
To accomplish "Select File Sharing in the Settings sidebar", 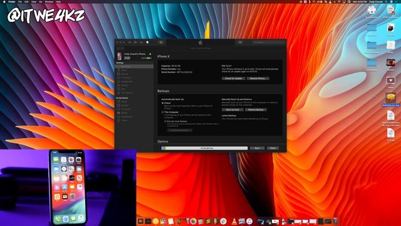I will coord(135,93).
